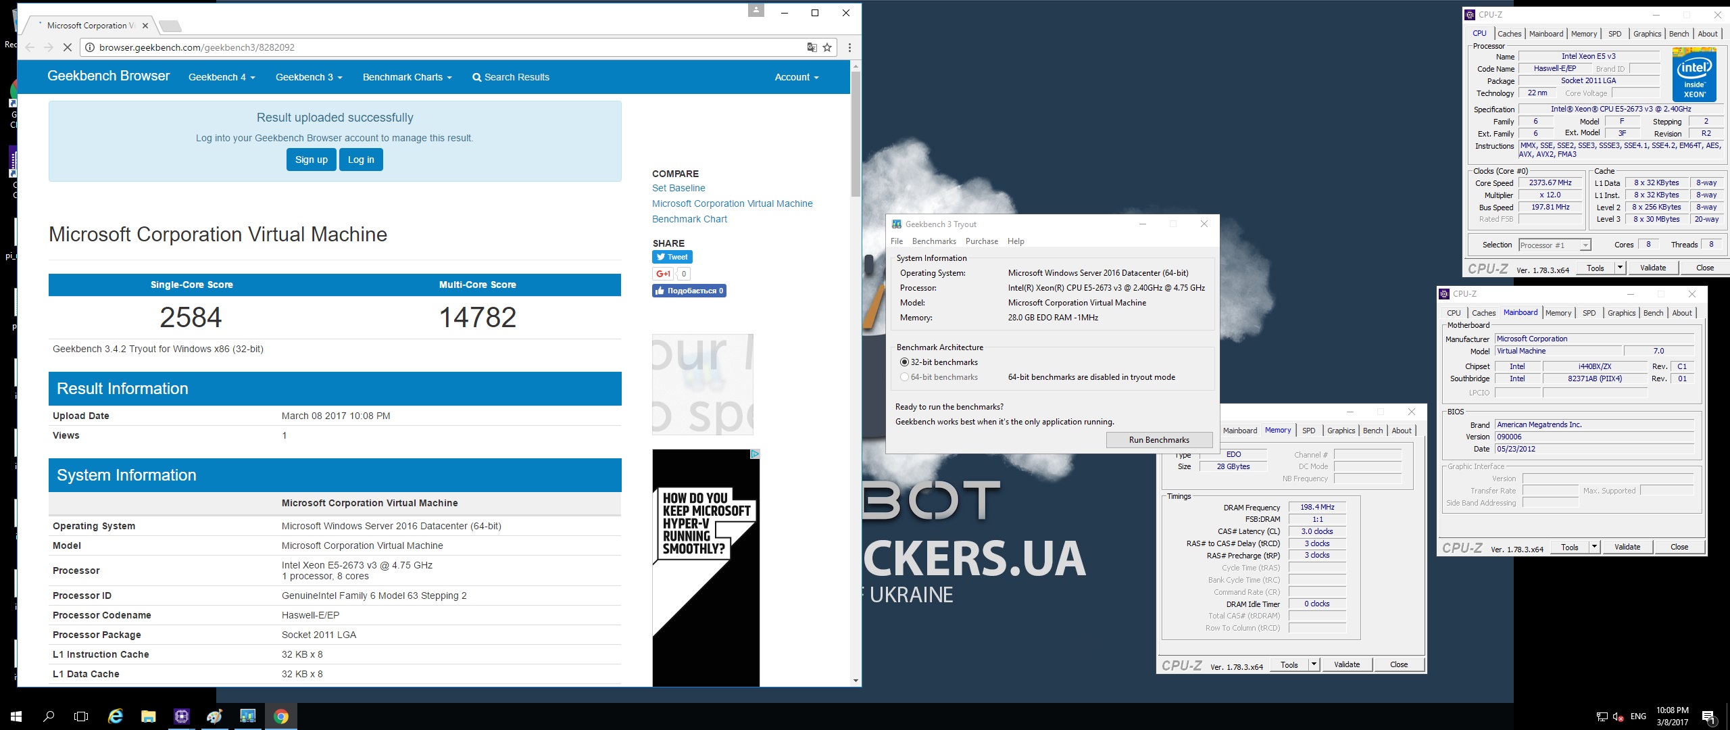Screen dimensions: 1730x730
Task: Open the Windows Start menu
Action: (16, 716)
